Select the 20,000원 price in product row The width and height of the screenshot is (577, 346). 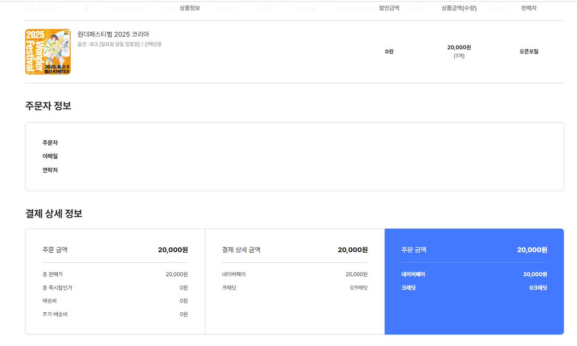(459, 48)
